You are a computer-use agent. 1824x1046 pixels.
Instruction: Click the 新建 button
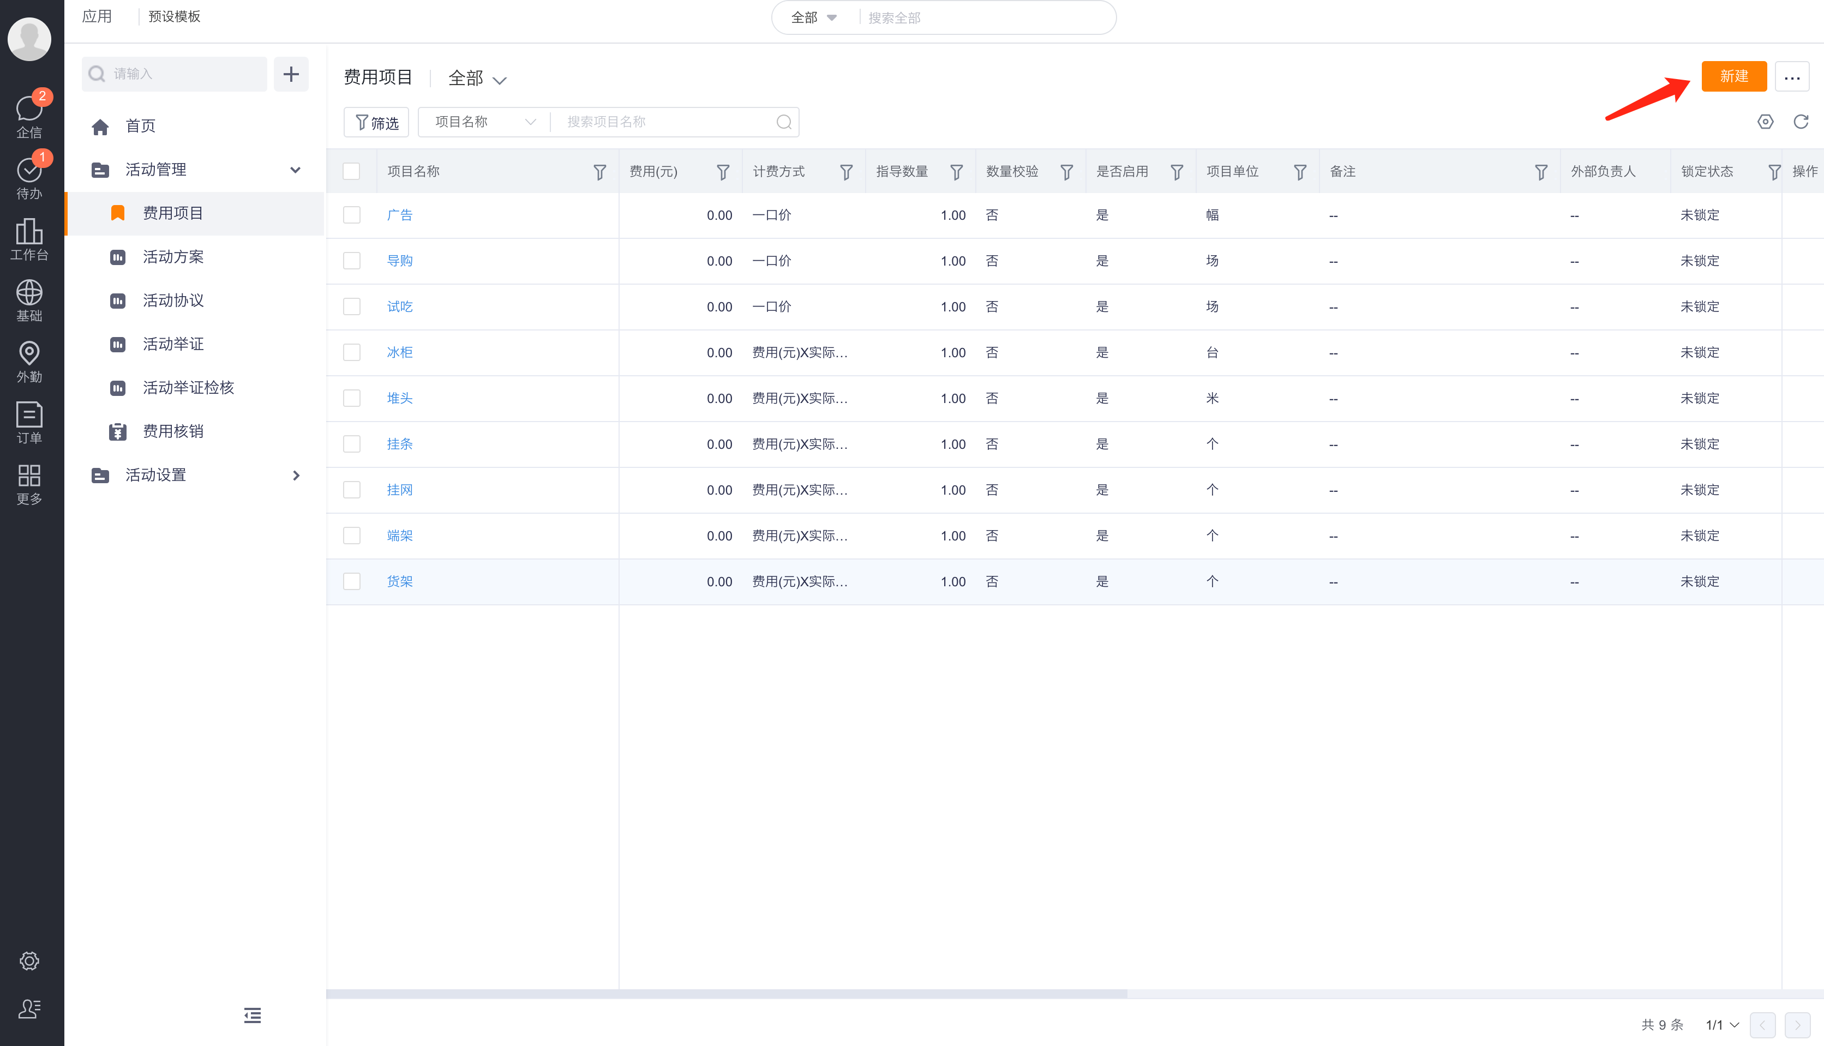tap(1733, 77)
